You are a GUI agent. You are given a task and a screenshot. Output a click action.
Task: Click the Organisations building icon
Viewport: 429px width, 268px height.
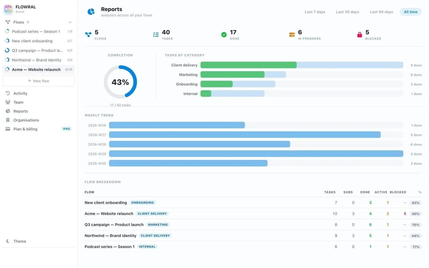coord(8,120)
